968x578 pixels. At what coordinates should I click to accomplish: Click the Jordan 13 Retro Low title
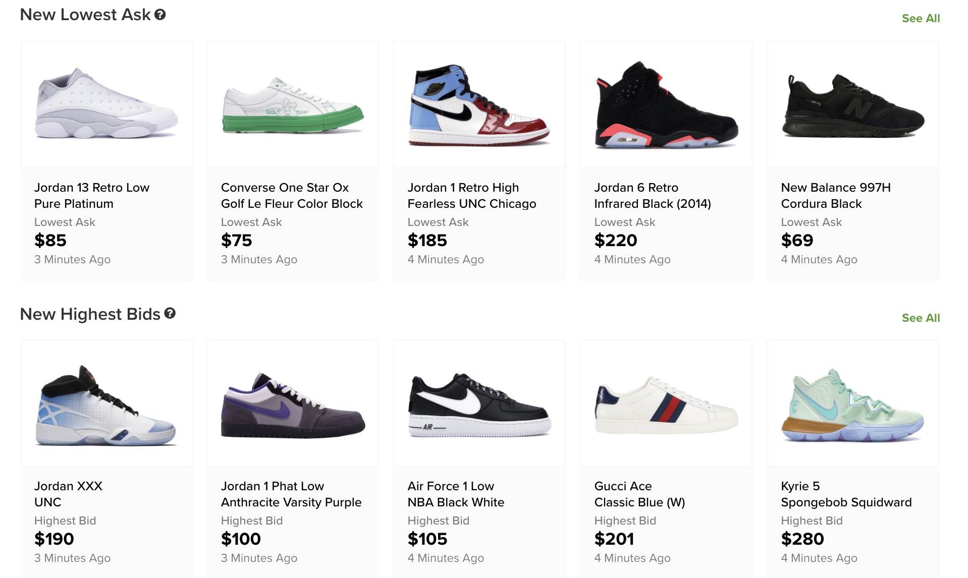(92, 196)
